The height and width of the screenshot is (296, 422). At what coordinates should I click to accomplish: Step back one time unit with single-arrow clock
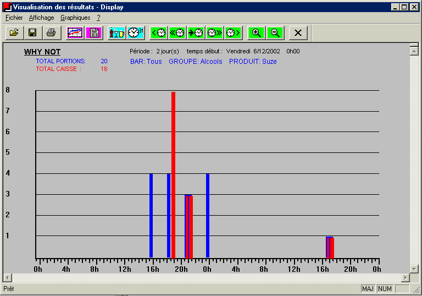click(159, 32)
